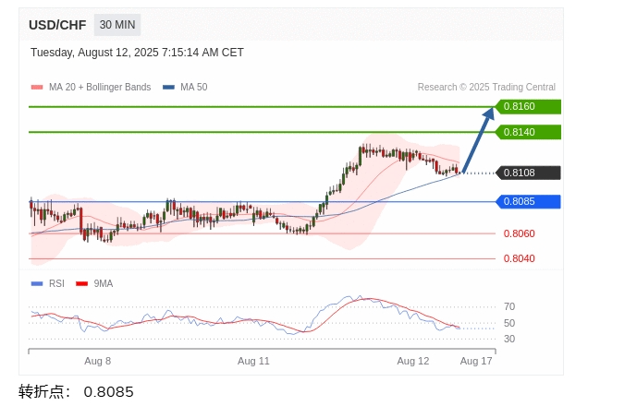Screen dimensions: 637x406
Task: Click the USD/CHF pair title
Action: (57, 25)
